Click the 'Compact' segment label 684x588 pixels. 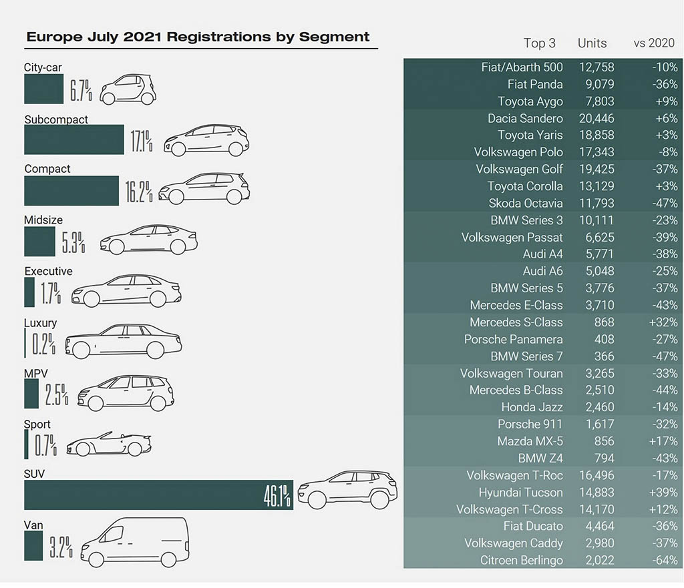47,169
